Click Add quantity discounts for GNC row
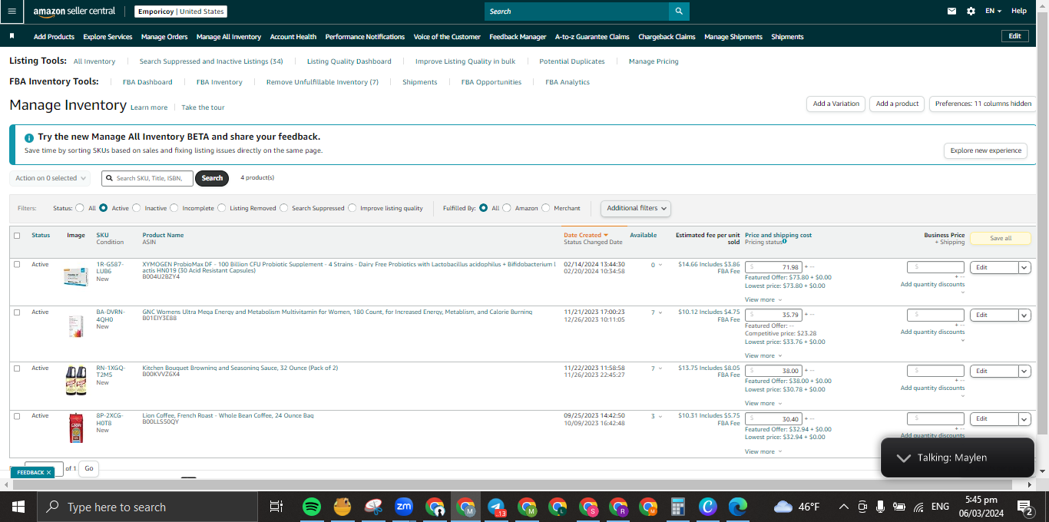This screenshot has height=522, width=1049. click(x=932, y=332)
